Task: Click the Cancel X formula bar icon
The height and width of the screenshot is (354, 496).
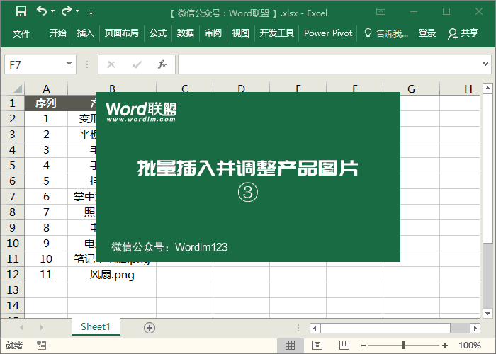Action: point(111,64)
